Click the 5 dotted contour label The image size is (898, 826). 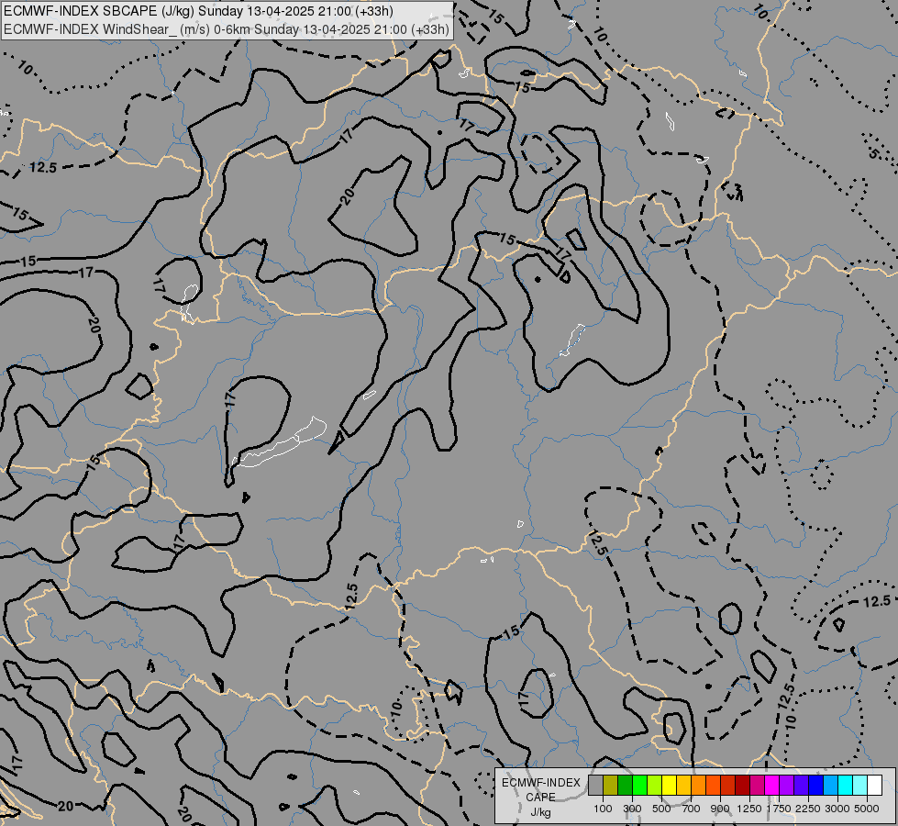coord(873,153)
